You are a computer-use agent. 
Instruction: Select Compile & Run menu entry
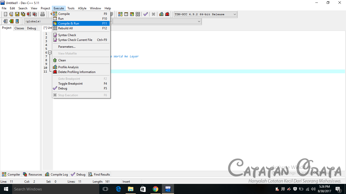(81, 23)
